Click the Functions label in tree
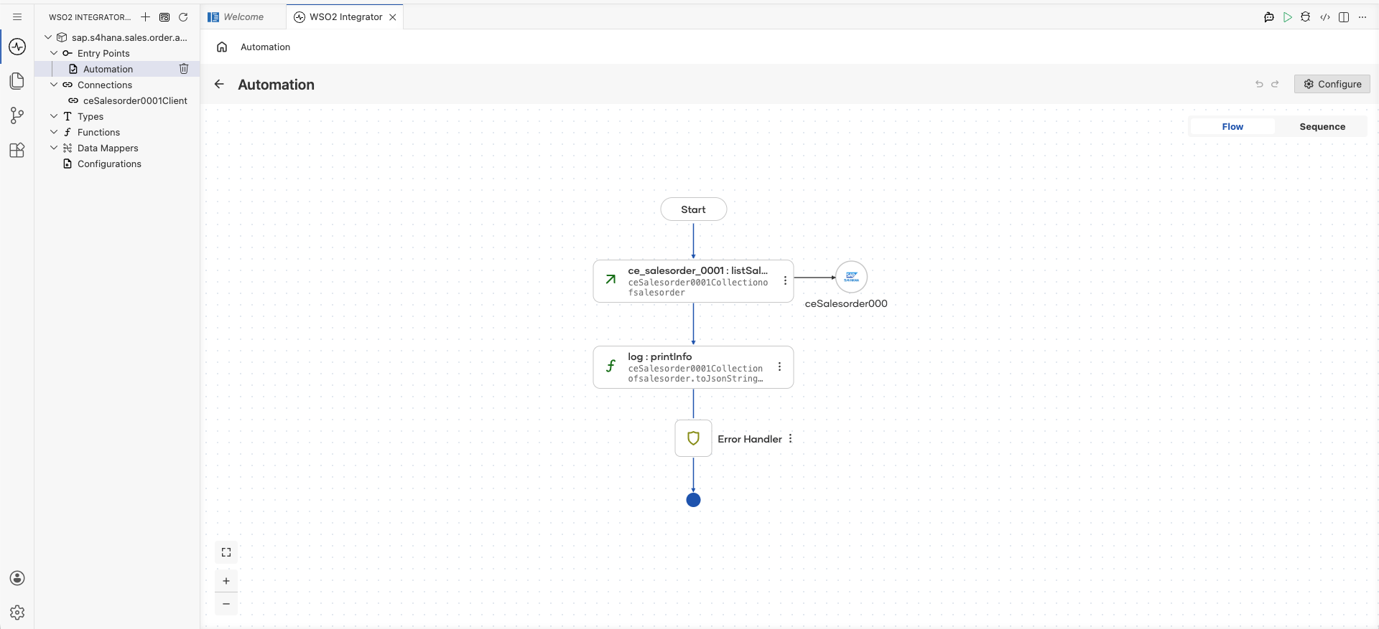The height and width of the screenshot is (629, 1379). (x=98, y=132)
